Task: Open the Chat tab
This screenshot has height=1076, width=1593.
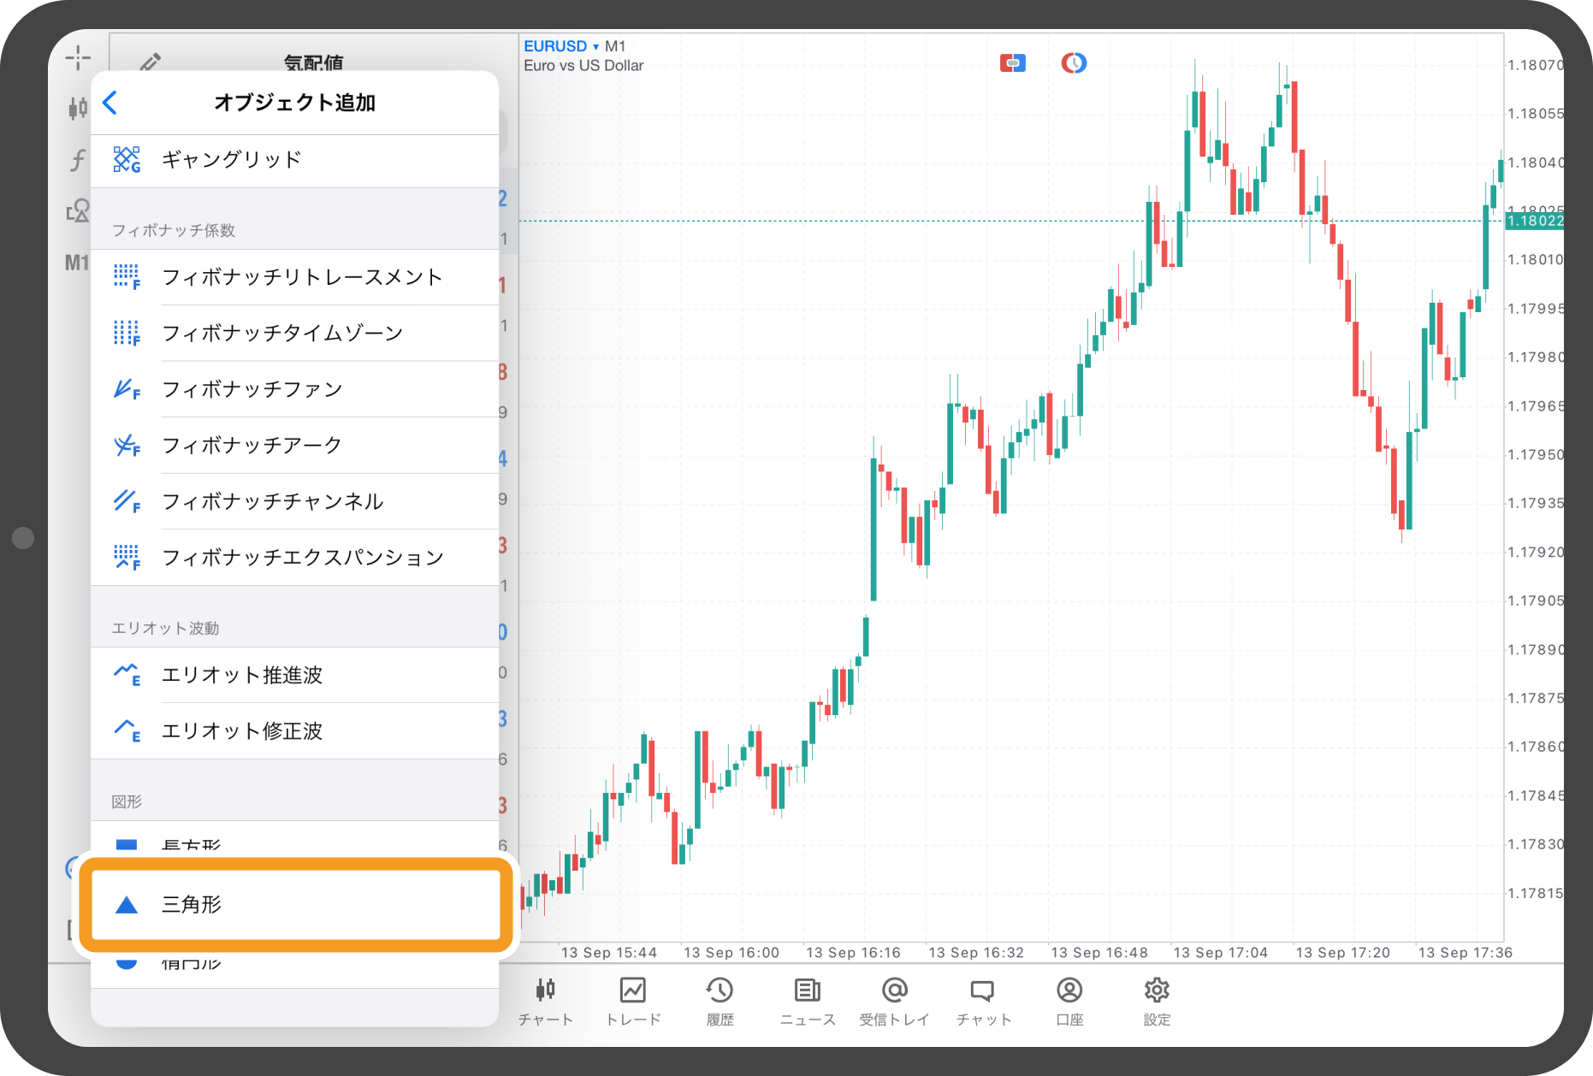Action: (x=982, y=1000)
